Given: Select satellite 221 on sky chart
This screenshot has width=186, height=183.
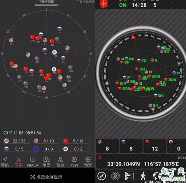Looking at the screenshot, I should [19, 77].
